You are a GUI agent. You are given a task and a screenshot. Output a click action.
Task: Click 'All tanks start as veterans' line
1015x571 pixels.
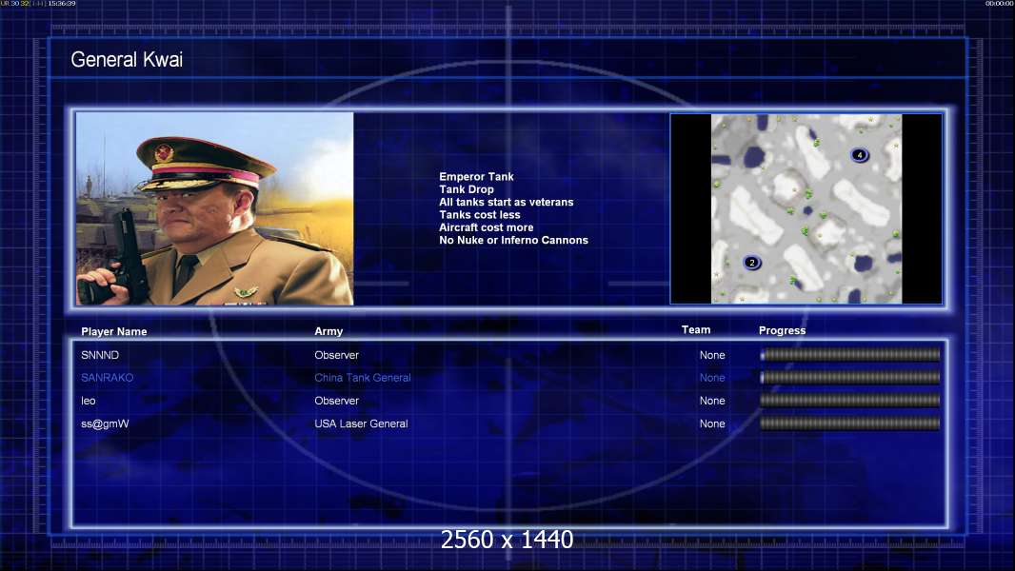point(507,202)
